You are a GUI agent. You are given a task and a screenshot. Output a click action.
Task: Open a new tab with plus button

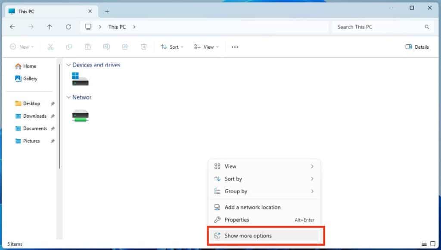coord(107,12)
